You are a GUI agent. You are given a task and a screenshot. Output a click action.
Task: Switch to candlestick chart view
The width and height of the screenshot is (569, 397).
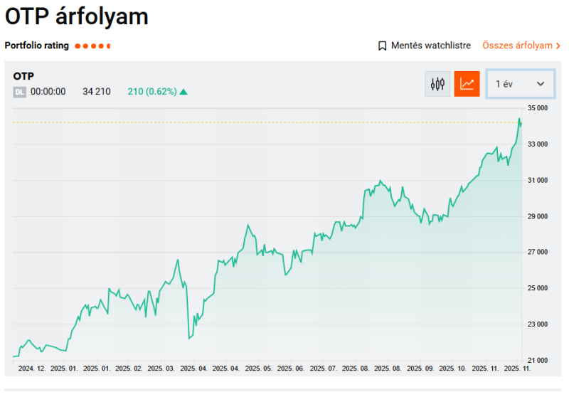click(437, 84)
